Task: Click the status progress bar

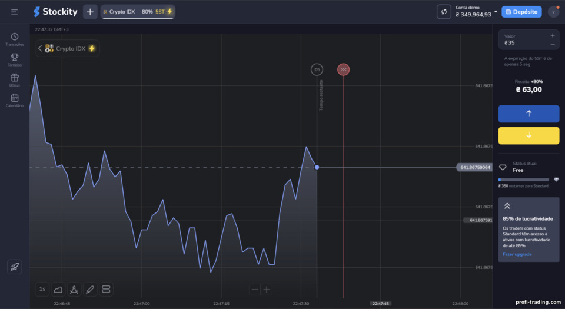Action: pyautogui.click(x=524, y=180)
